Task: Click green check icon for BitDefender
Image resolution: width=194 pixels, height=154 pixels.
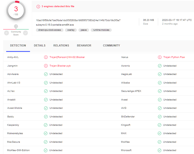Action: (x=160, y=117)
